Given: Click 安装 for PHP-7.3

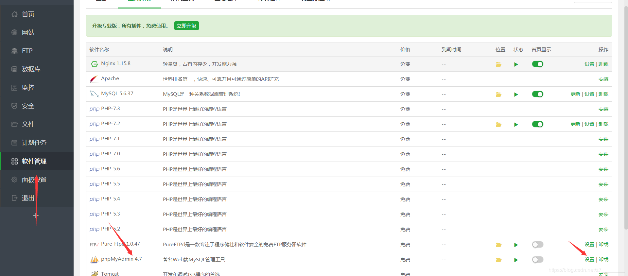Looking at the screenshot, I should pyautogui.click(x=603, y=109).
